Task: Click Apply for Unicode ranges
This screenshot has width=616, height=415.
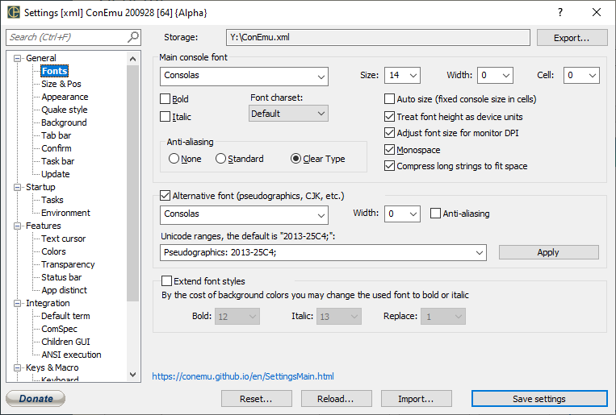Action: coord(548,252)
